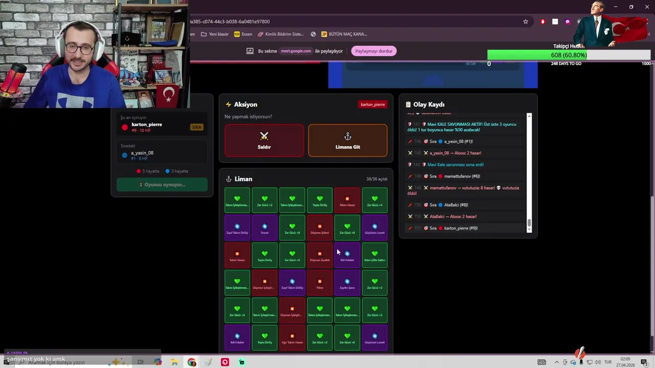Screen dimensions: 655x368
Task: Open the red app icon in taskbar
Action: click(225, 362)
